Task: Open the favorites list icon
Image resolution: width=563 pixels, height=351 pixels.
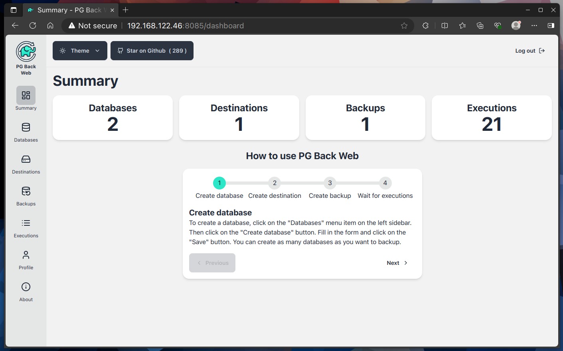Action: coord(462,26)
